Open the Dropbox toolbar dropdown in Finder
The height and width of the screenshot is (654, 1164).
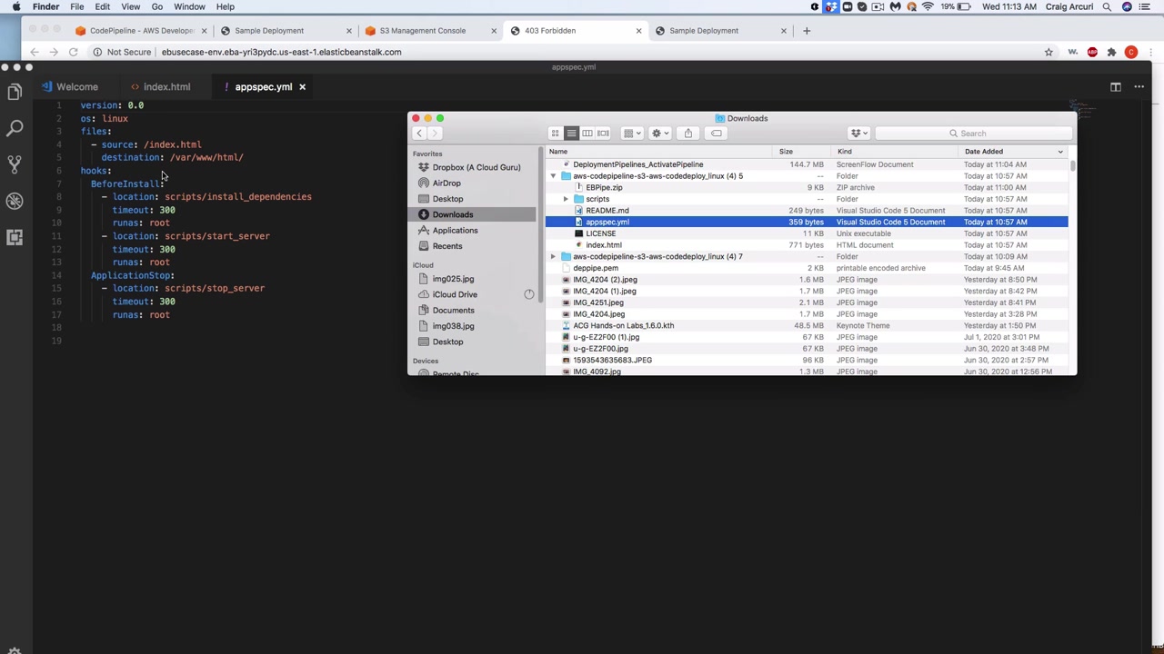click(x=859, y=134)
